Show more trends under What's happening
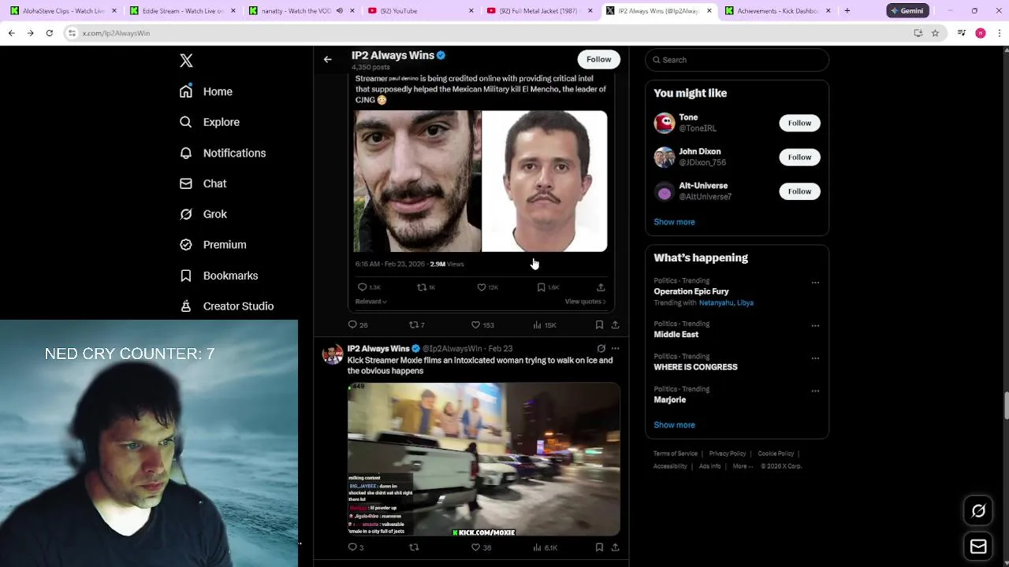This screenshot has height=567, width=1009. (674, 425)
